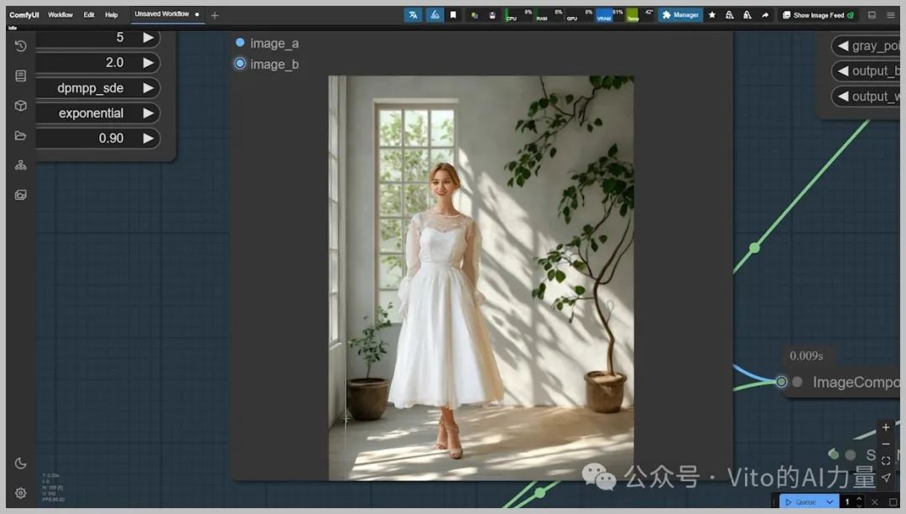This screenshot has width=906, height=514.
Task: Increment the 2.0 value with right arrow
Action: (148, 62)
